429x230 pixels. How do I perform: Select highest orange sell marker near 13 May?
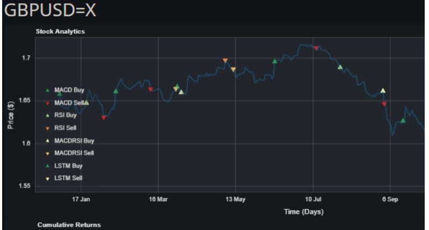click(225, 61)
